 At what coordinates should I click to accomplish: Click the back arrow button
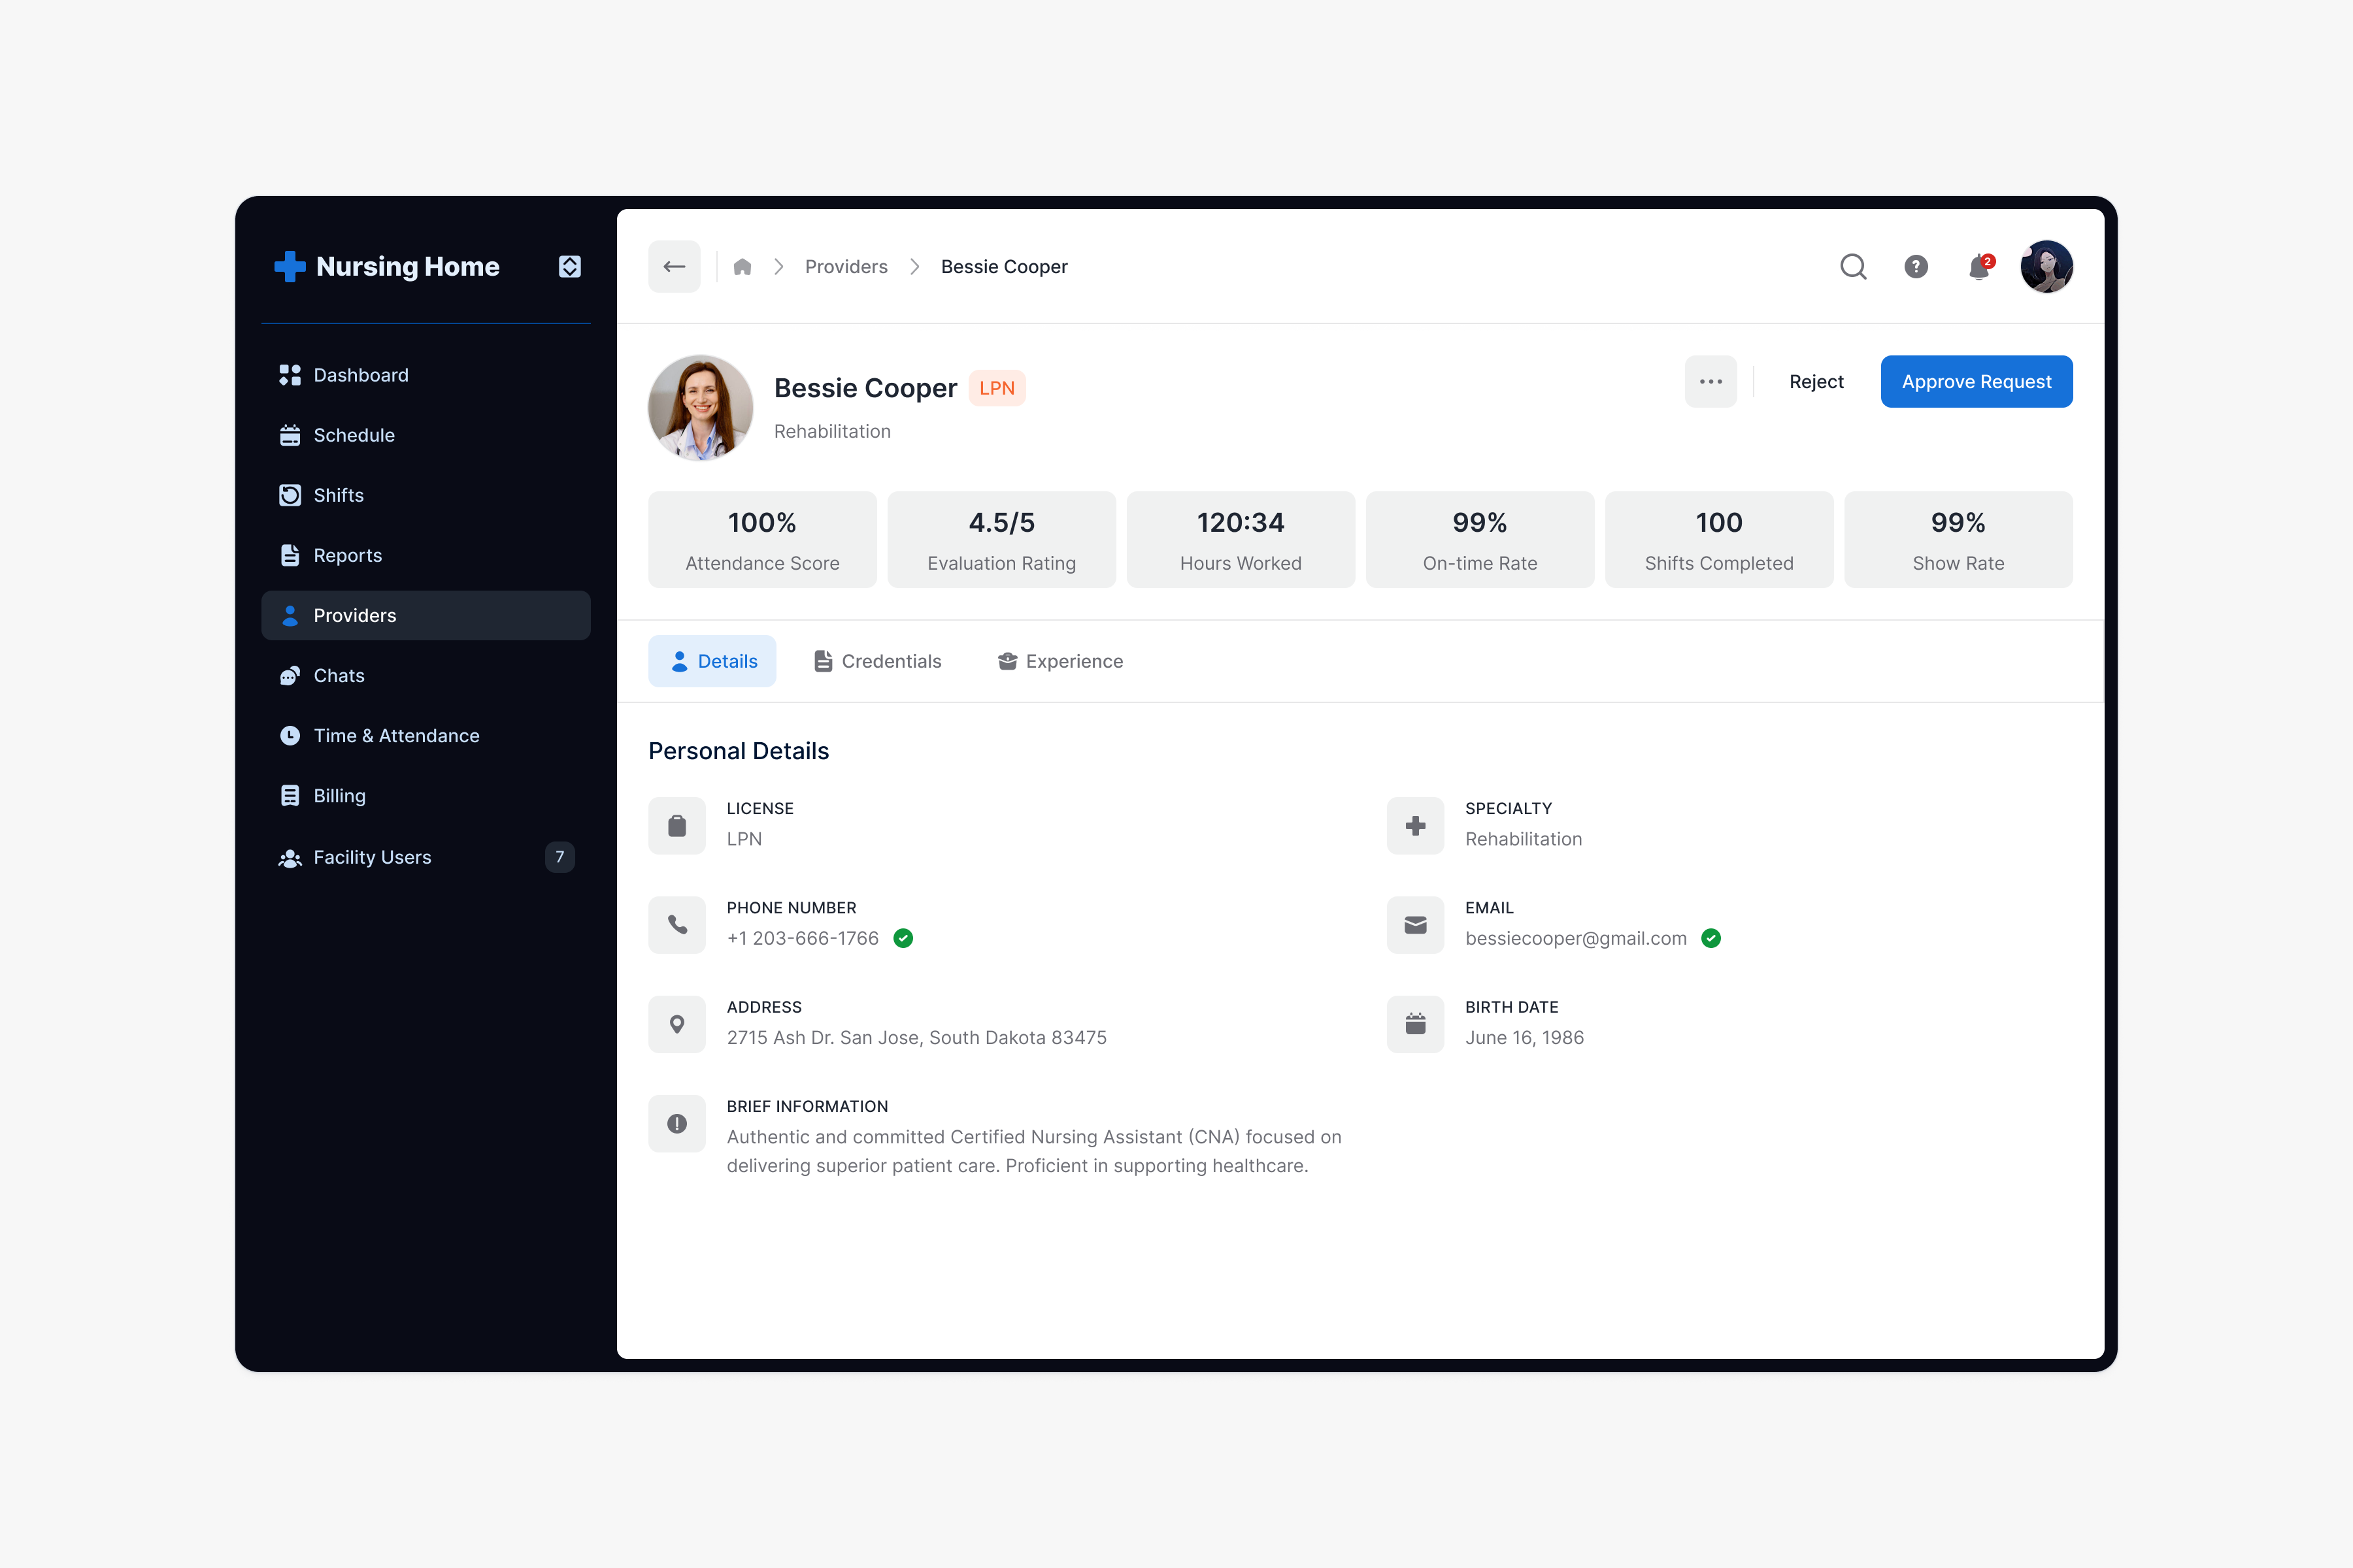[675, 267]
